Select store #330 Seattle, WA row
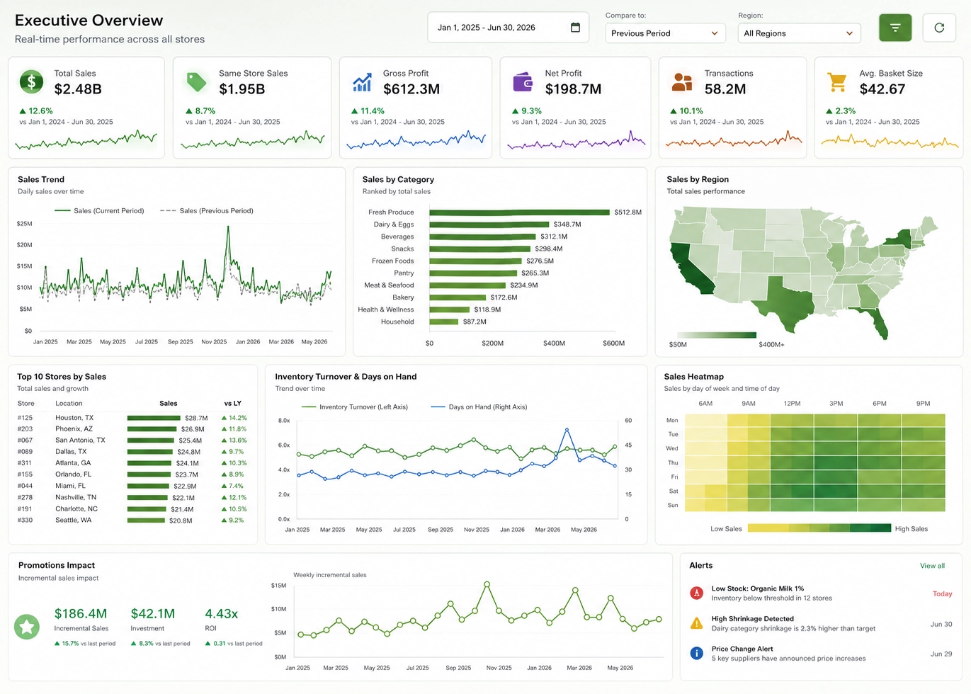971x694 pixels. [x=132, y=520]
